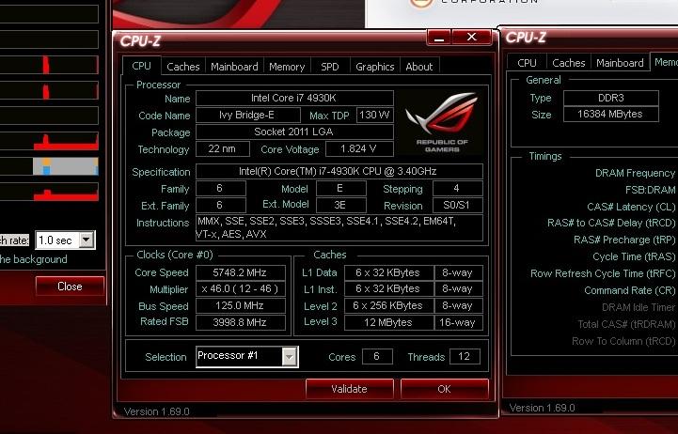Click the L1 Data 6 x 32 KBytes value

tap(388, 273)
